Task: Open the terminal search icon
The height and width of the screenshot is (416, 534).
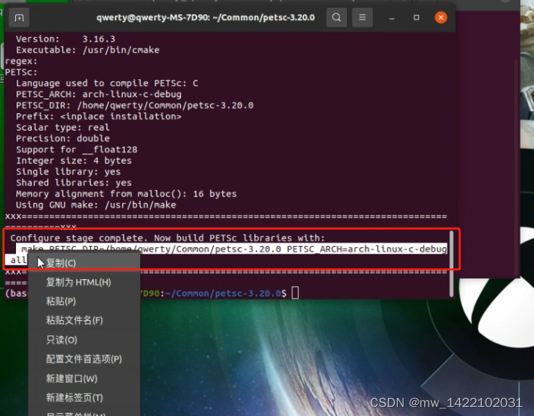Action: click(336, 17)
